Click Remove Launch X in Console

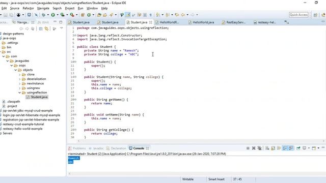point(254,148)
